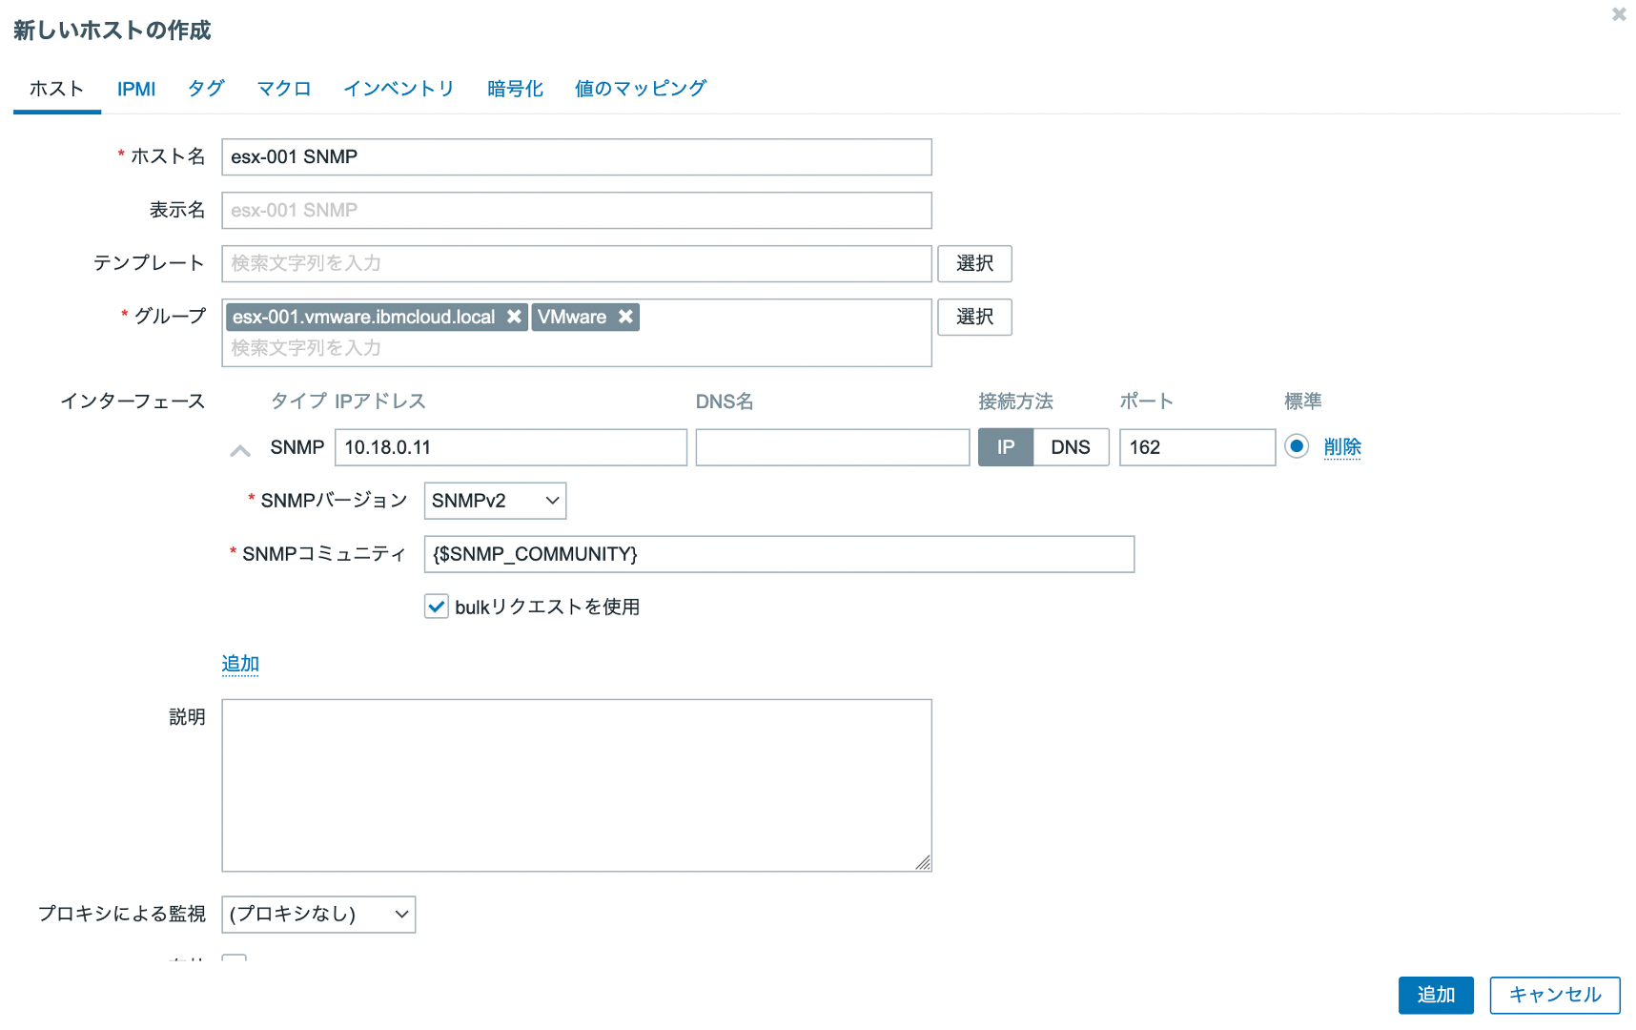Open the SNMPバージョン dropdown
The width and height of the screenshot is (1636, 1030).
click(x=495, y=501)
